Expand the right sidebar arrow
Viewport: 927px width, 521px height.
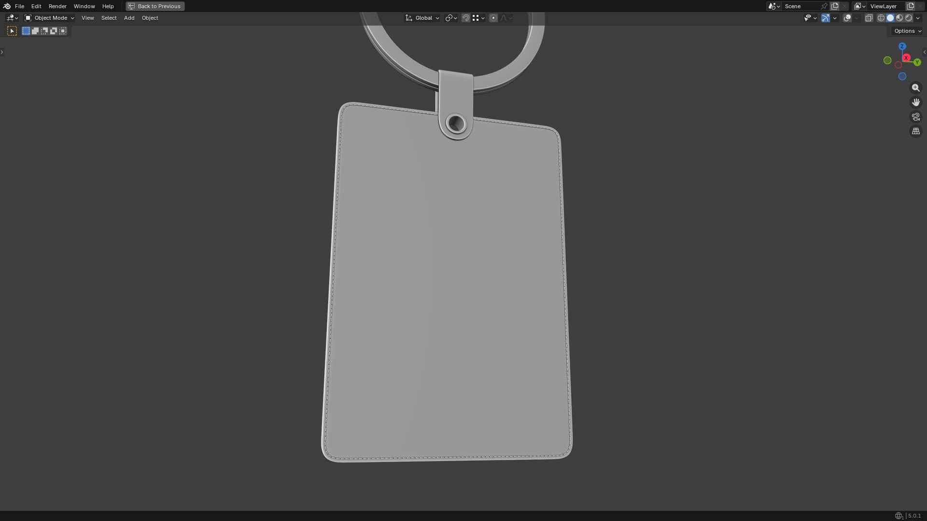point(925,52)
